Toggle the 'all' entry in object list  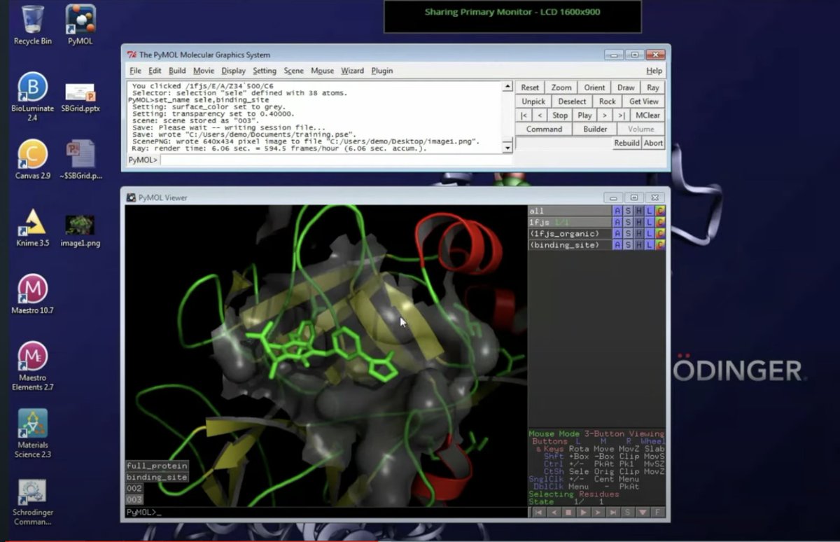click(x=569, y=211)
